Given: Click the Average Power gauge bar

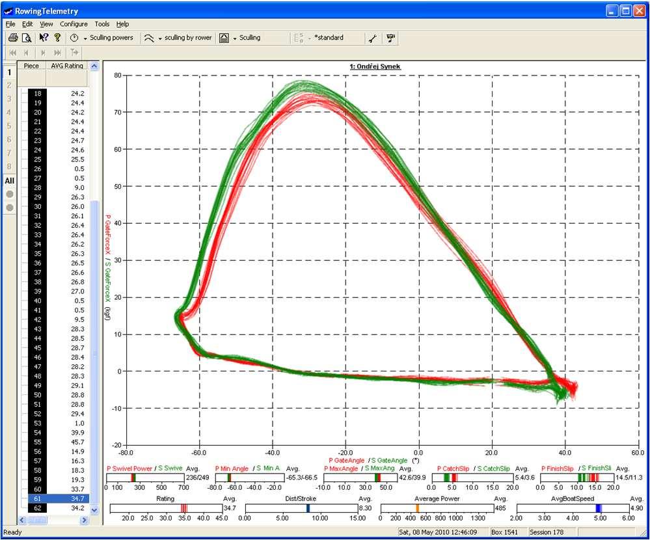Looking at the screenshot, I should (437, 508).
